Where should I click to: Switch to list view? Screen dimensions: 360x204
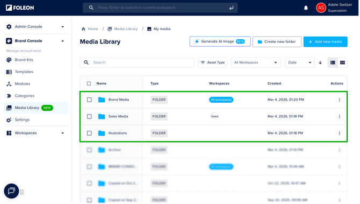(x=333, y=62)
